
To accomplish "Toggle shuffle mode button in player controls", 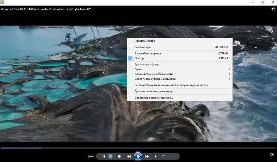I will pos(104,156).
